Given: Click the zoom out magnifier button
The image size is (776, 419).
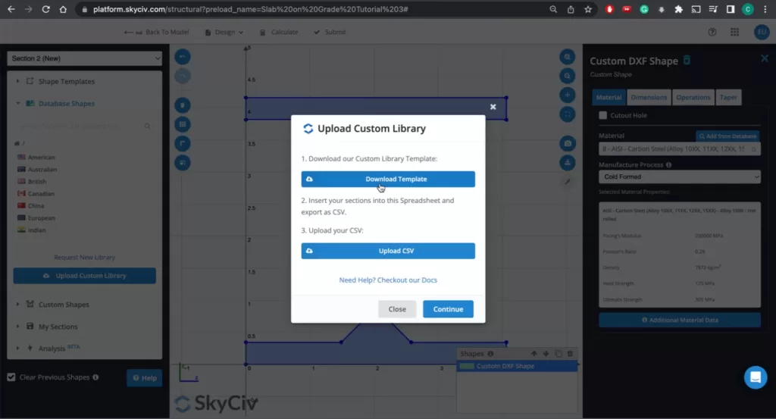Looking at the screenshot, I should [568, 76].
